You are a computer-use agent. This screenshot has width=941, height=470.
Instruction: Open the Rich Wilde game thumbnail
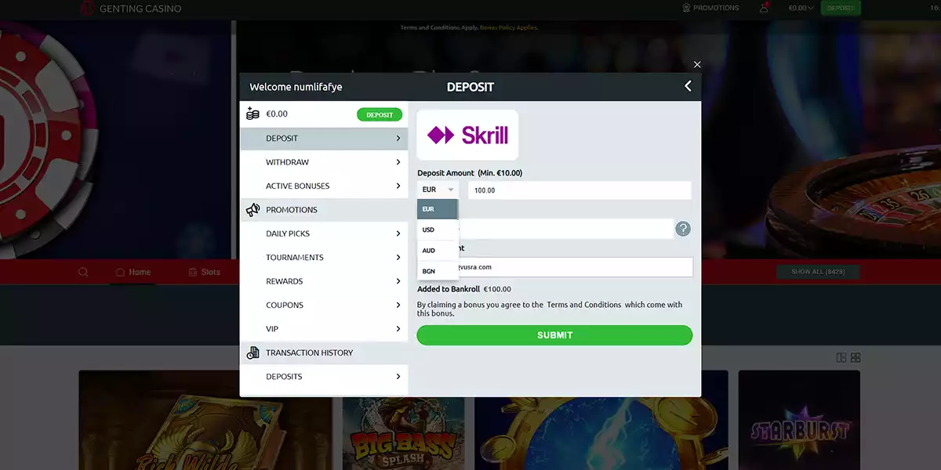(207, 420)
